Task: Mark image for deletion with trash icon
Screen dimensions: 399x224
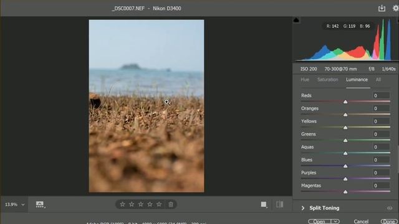Action: click(x=171, y=204)
